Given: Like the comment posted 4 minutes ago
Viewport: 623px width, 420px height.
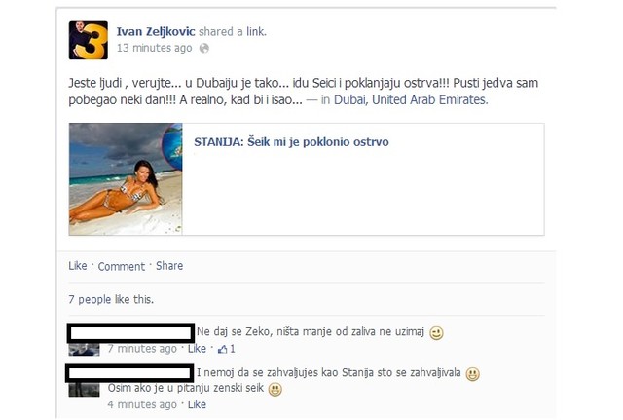Looking at the screenshot, I should click(197, 404).
